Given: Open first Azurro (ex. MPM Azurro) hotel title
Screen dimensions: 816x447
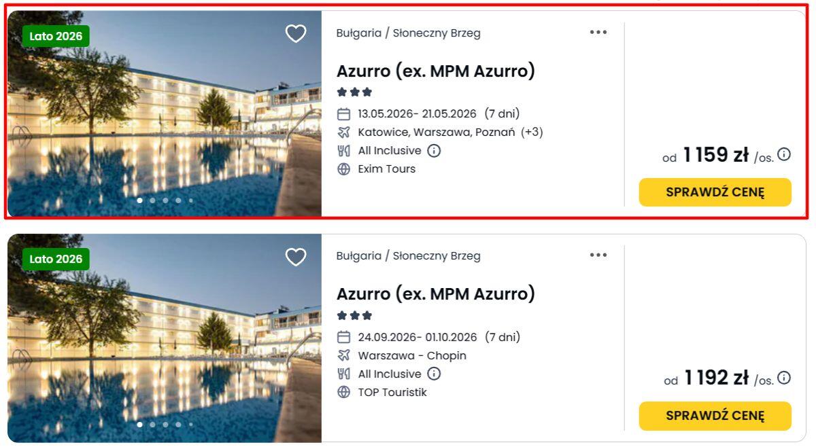Looking at the screenshot, I should [436, 71].
